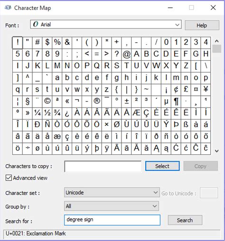The height and width of the screenshot is (241, 225).
Task: Select the superscript two ² character
Action: (x=136, y=101)
